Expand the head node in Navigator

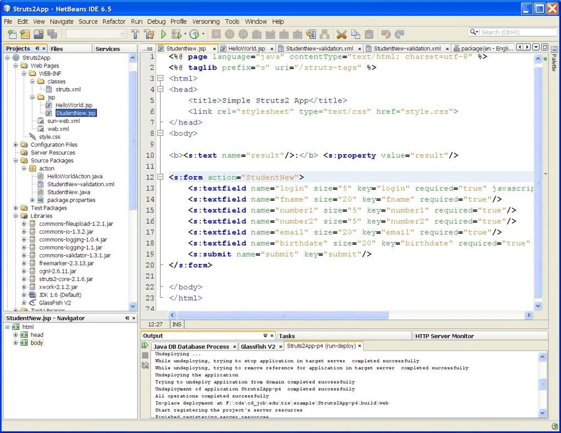point(16,335)
